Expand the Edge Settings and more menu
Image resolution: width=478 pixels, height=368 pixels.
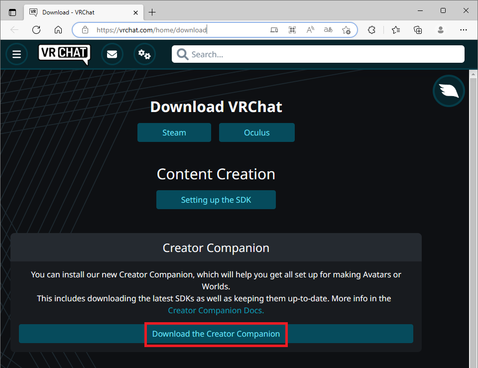pos(463,30)
